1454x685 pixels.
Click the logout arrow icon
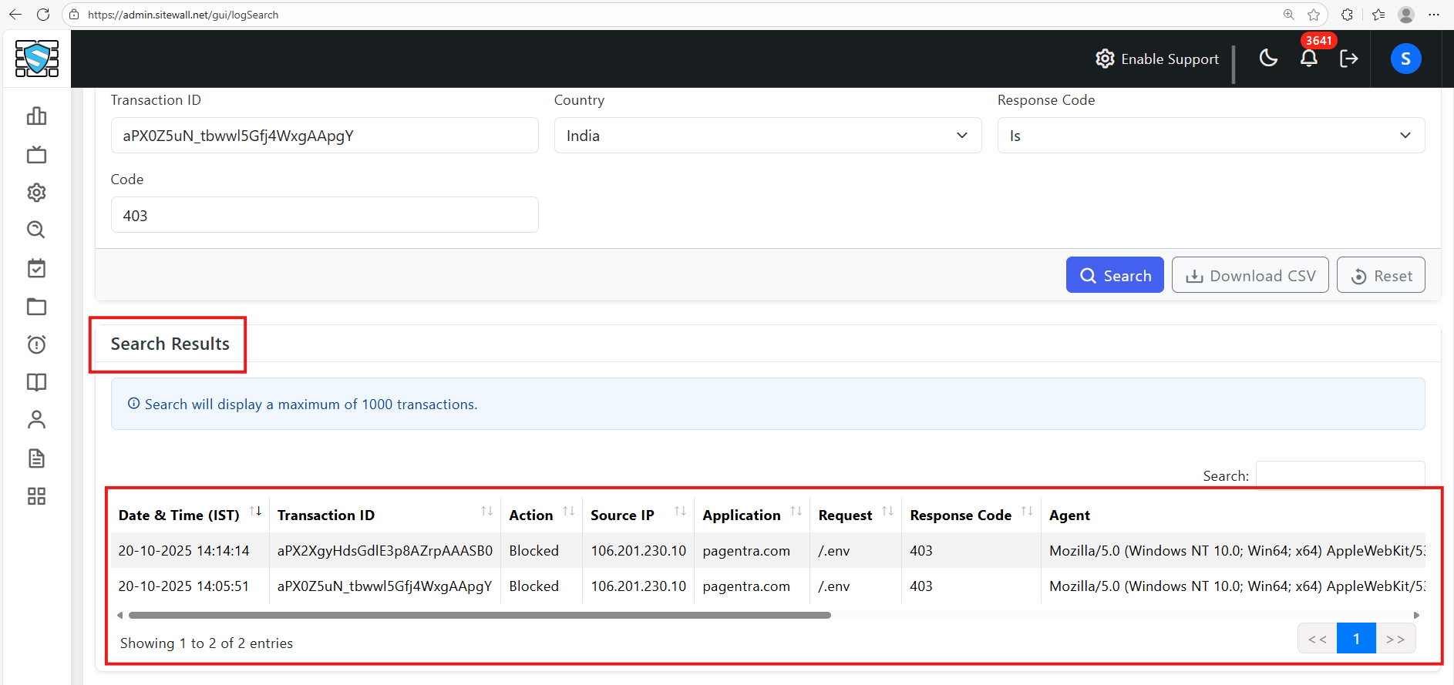(x=1348, y=59)
